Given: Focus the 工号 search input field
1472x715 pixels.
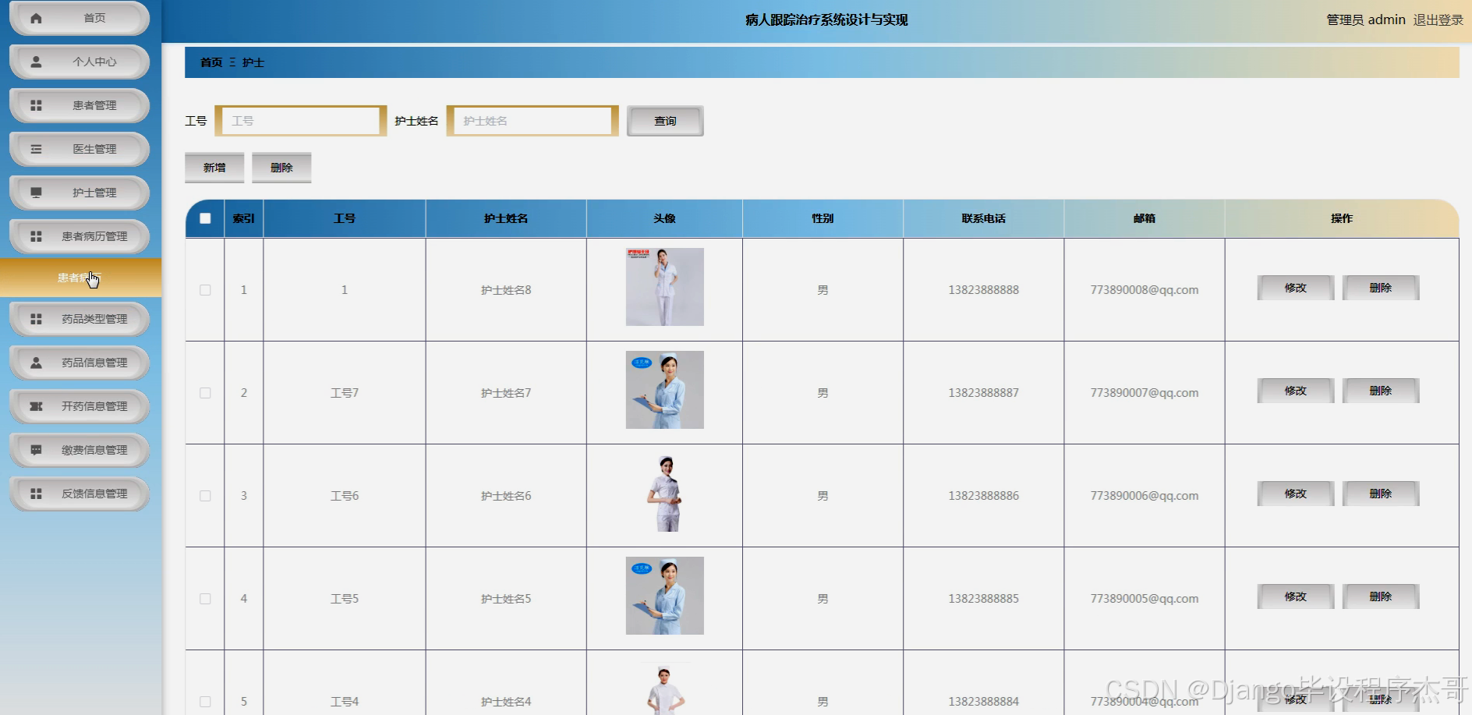Looking at the screenshot, I should click(301, 121).
